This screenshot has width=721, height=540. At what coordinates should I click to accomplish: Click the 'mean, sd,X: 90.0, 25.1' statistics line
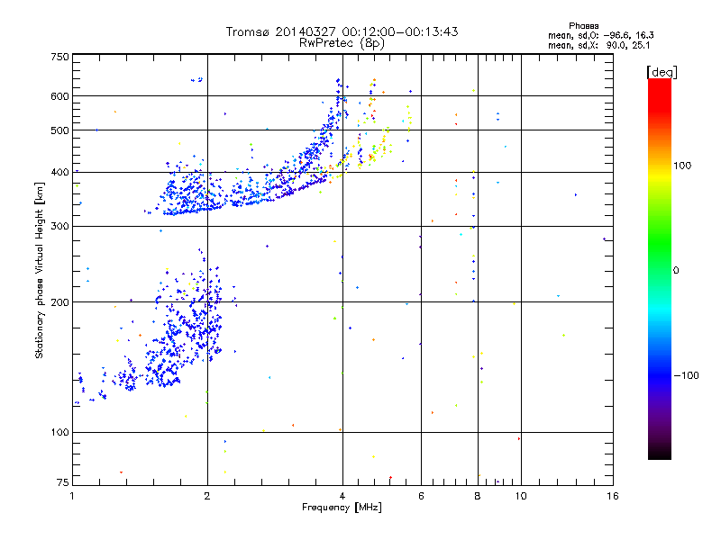point(598,45)
